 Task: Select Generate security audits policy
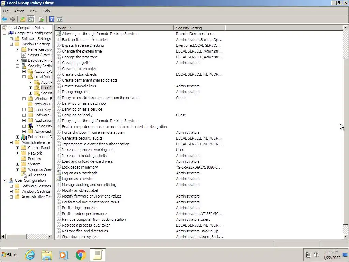(x=82, y=138)
